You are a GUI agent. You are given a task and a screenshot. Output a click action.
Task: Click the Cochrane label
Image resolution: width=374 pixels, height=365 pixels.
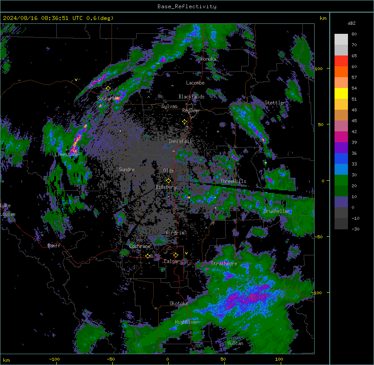(x=140, y=246)
